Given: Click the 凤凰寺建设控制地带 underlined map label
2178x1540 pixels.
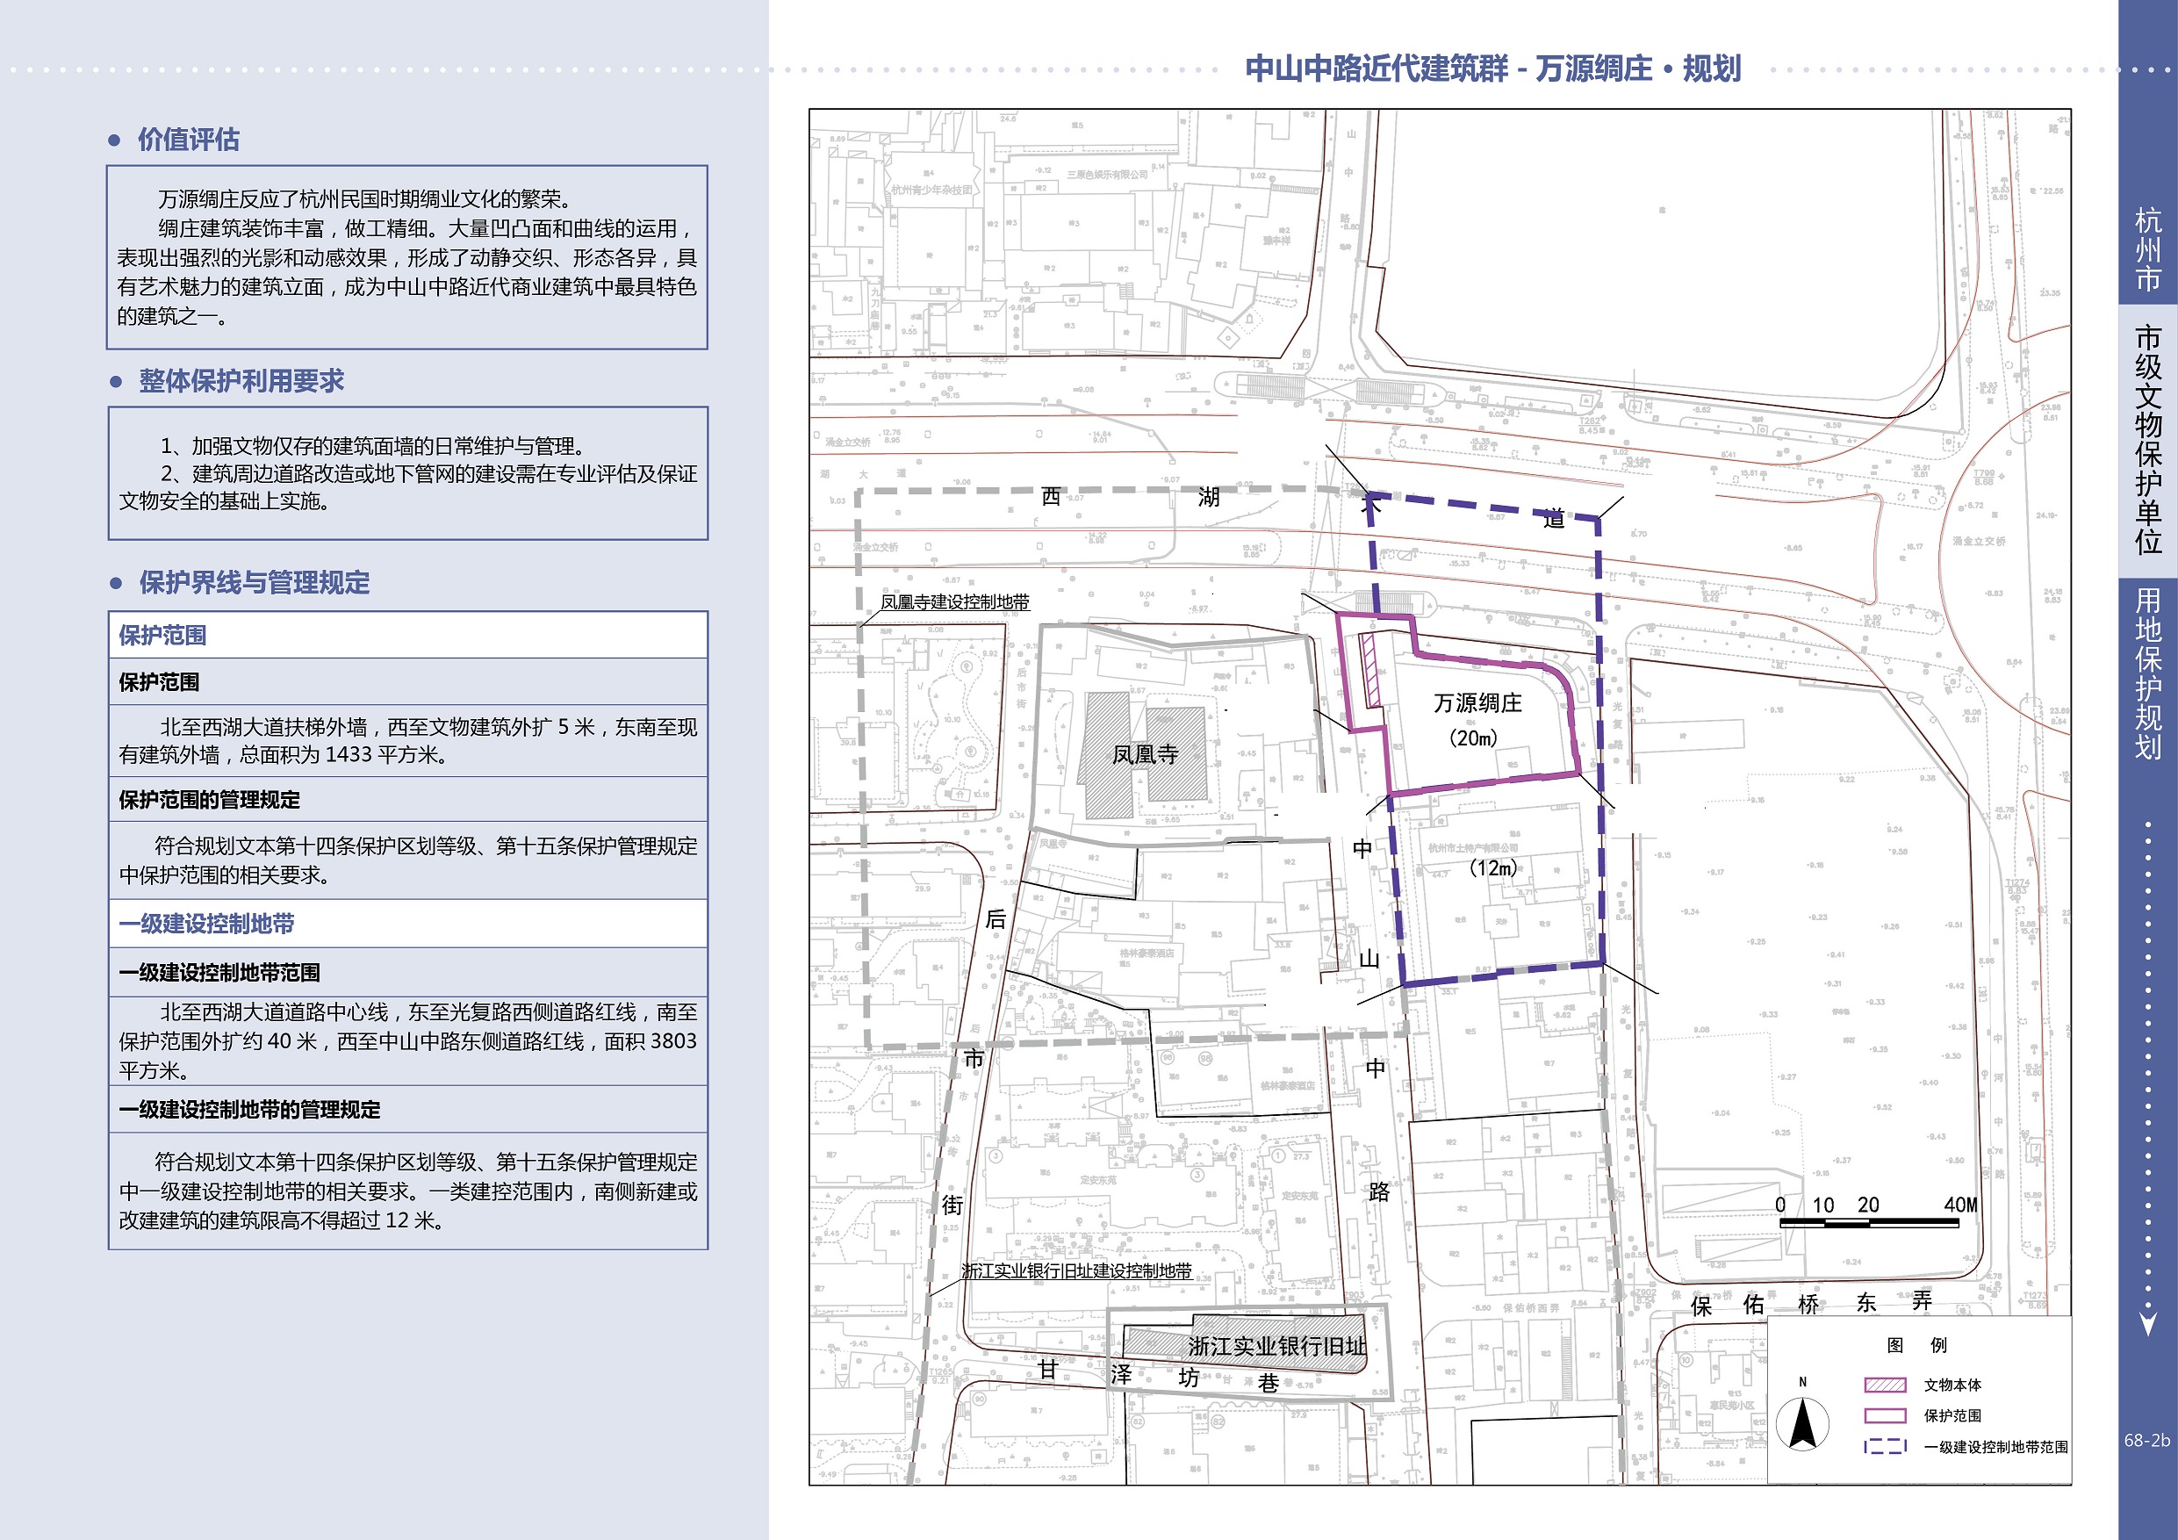Looking at the screenshot, I should point(954,601).
